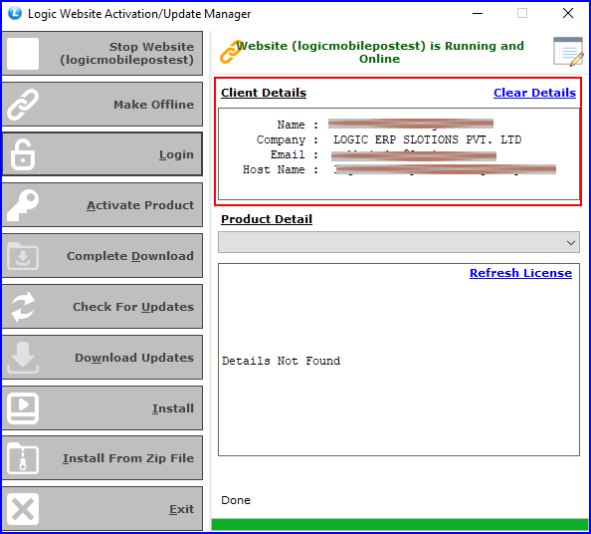Close the Logic Update Manager window

pyautogui.click(x=568, y=14)
